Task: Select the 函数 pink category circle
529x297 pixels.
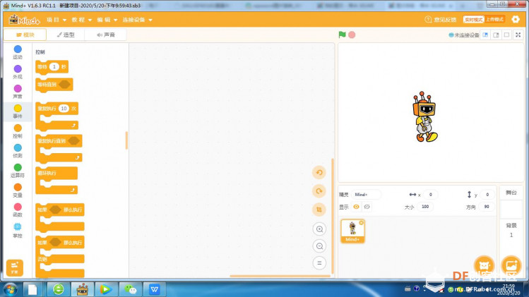Action: pos(18,207)
